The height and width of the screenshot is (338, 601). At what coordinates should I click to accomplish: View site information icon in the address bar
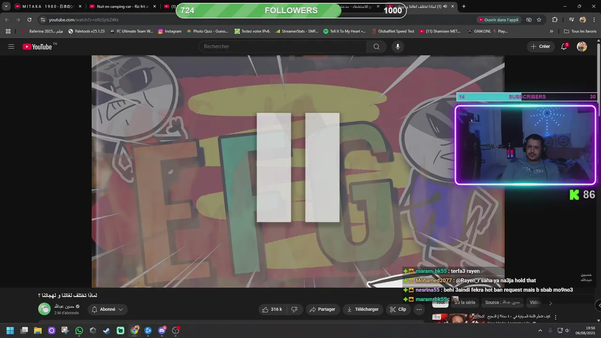tap(43, 20)
